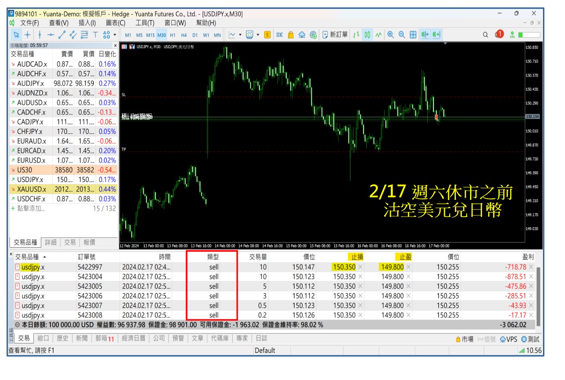Screen dimensions: 565x380
Task: Expand the shapes objects dropdown arrow
Action: 114,35
